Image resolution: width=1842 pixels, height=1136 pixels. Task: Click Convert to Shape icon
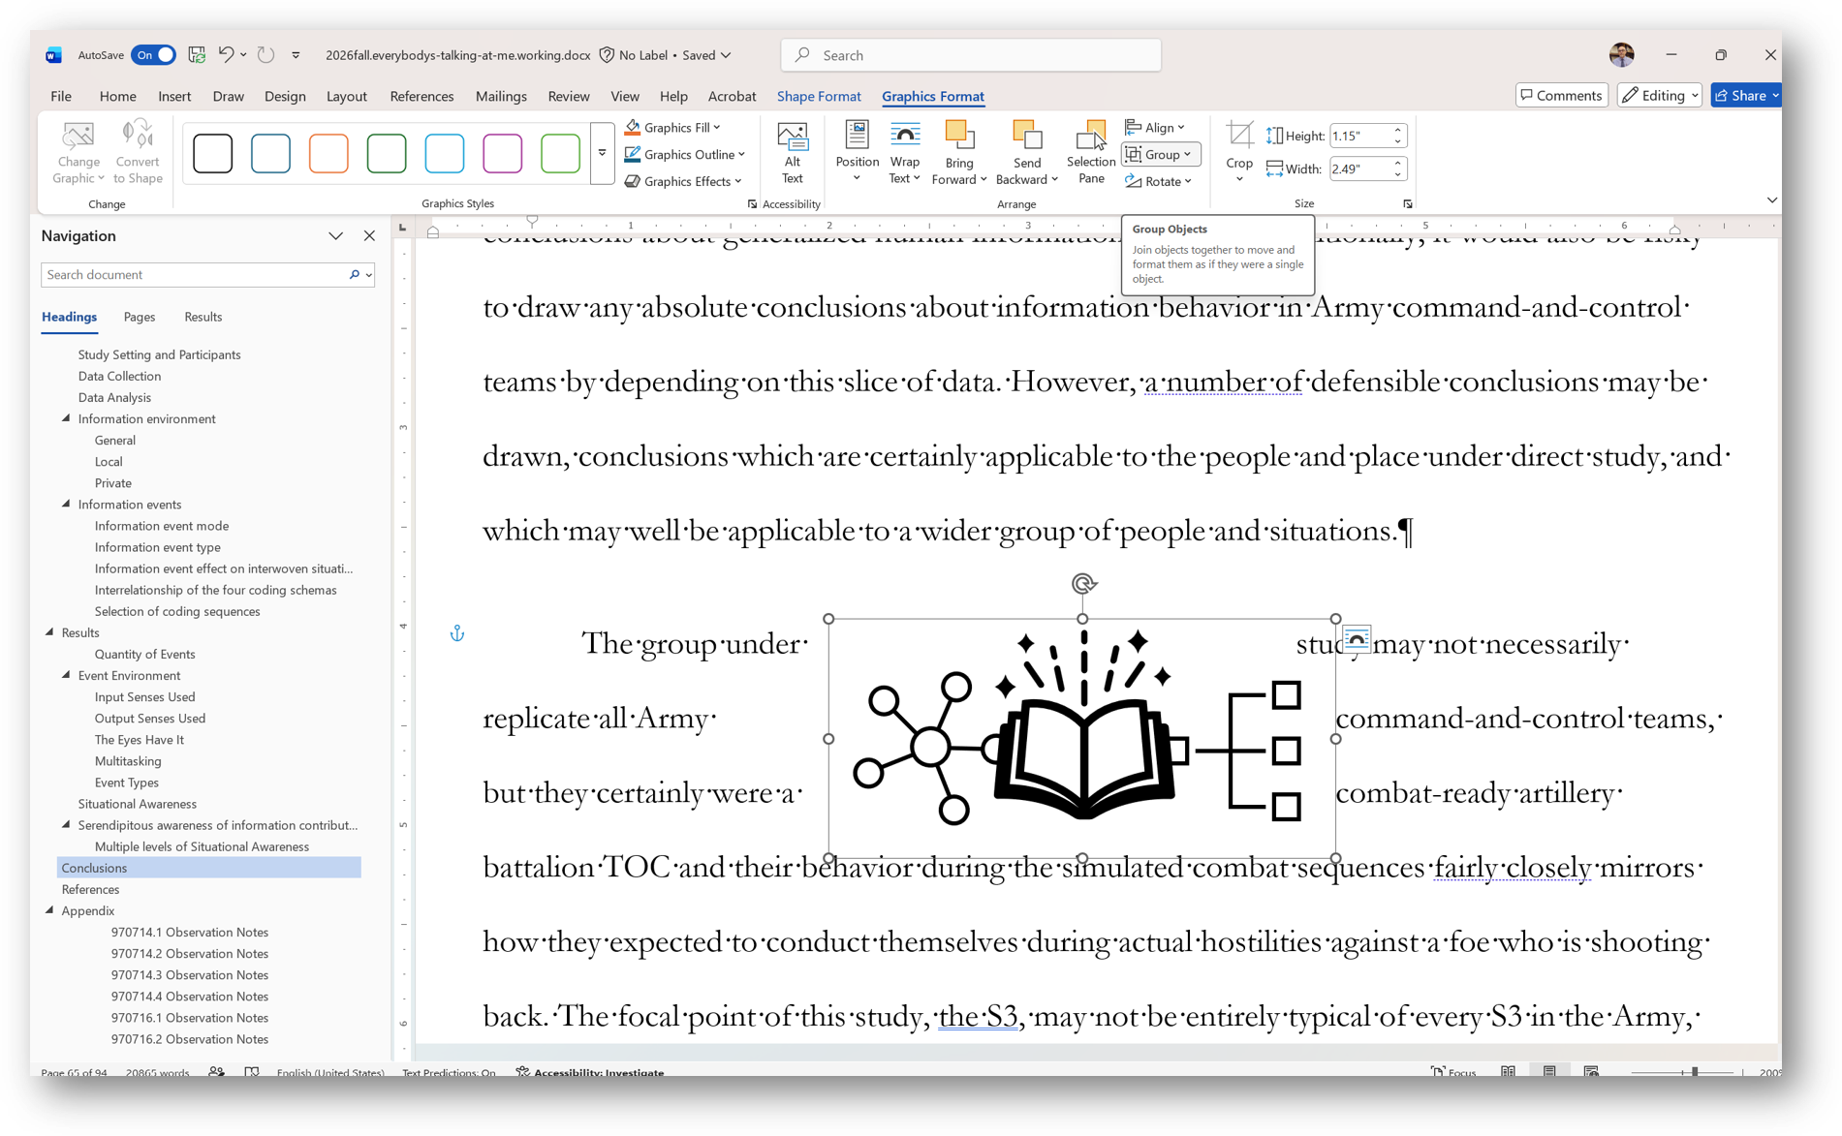tap(138, 152)
